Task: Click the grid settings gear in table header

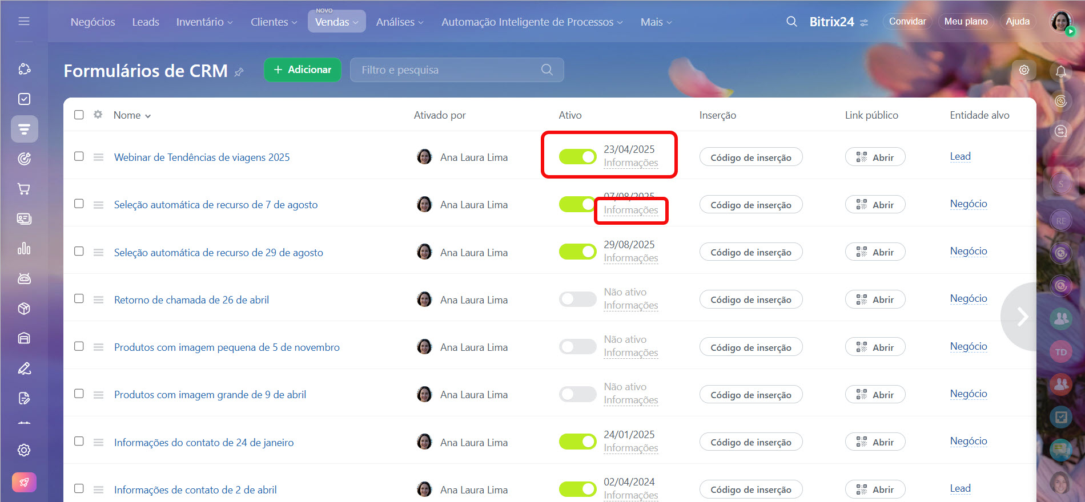Action: point(98,115)
